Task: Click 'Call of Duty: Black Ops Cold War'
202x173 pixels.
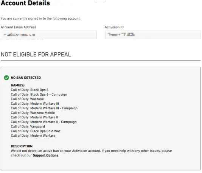Action: [36, 131]
